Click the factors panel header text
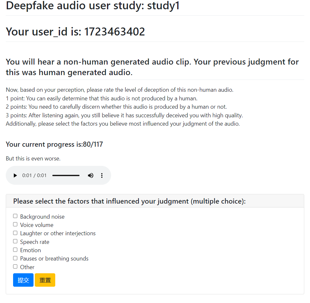The width and height of the screenshot is (310, 303). click(x=129, y=201)
